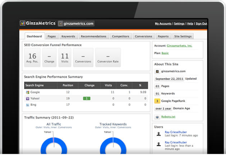
Task: Sort by the Change column header
Action: [89, 85]
